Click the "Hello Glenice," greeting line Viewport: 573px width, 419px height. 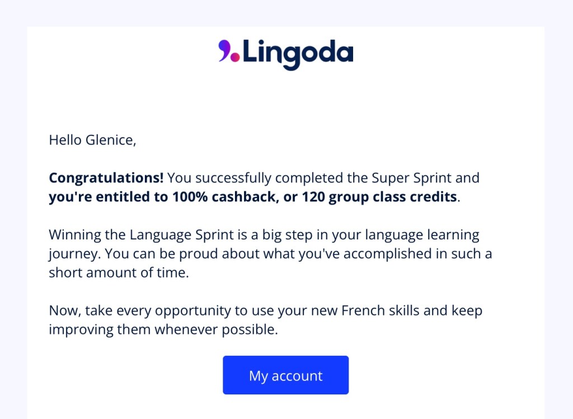(x=92, y=140)
